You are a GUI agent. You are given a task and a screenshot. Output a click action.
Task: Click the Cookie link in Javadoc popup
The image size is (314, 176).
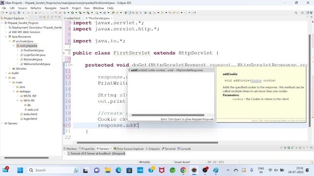256,81
